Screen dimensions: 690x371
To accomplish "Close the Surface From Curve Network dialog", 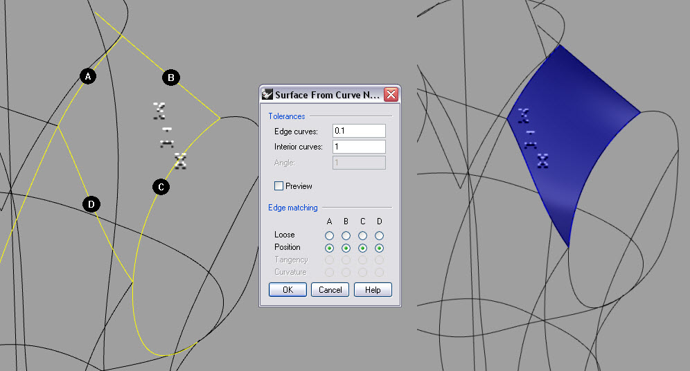I will coord(391,95).
